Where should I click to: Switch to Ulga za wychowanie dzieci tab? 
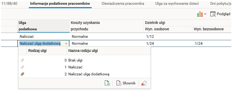(x=177, y=4)
